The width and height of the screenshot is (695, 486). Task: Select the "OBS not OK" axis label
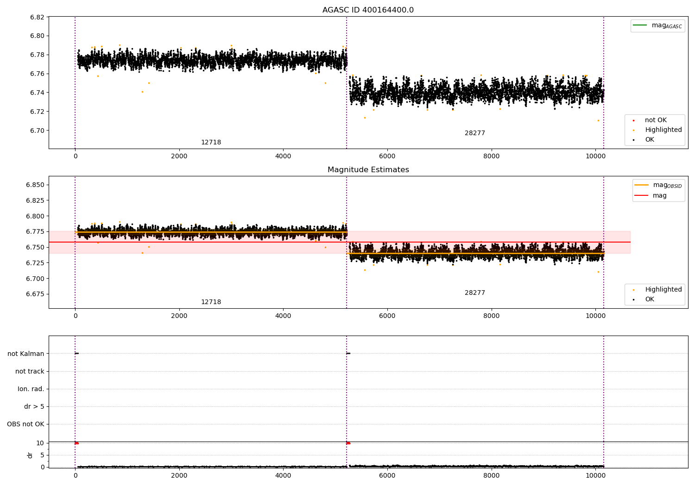tap(25, 424)
